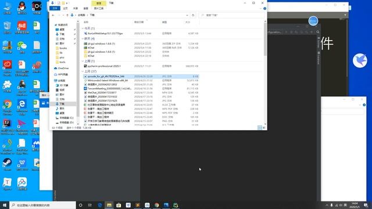Launch Adobe Creative Cloud from the desktop
This screenshot has height=209, width=372.
pos(7,68)
